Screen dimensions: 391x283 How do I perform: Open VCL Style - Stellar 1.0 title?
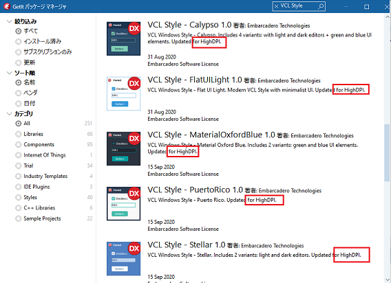(187, 245)
